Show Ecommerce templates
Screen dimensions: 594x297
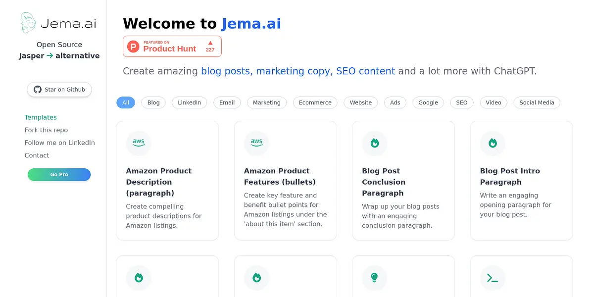[315, 102]
